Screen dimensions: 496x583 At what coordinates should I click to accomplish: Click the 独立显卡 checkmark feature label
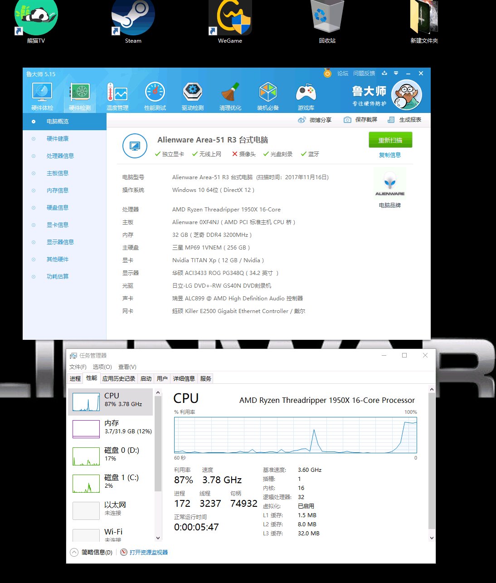click(170, 154)
